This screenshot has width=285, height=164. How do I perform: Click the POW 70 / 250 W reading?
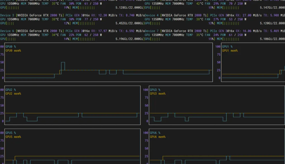point(233,4)
